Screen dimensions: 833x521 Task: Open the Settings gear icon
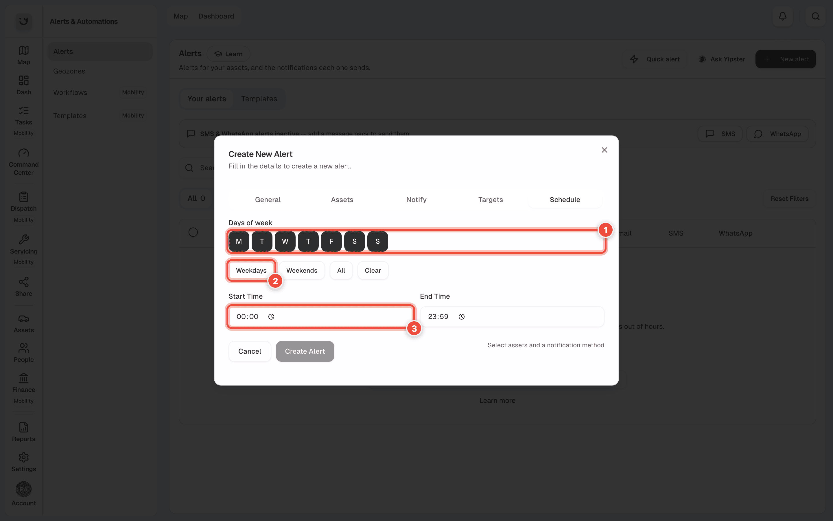pyautogui.click(x=23, y=458)
